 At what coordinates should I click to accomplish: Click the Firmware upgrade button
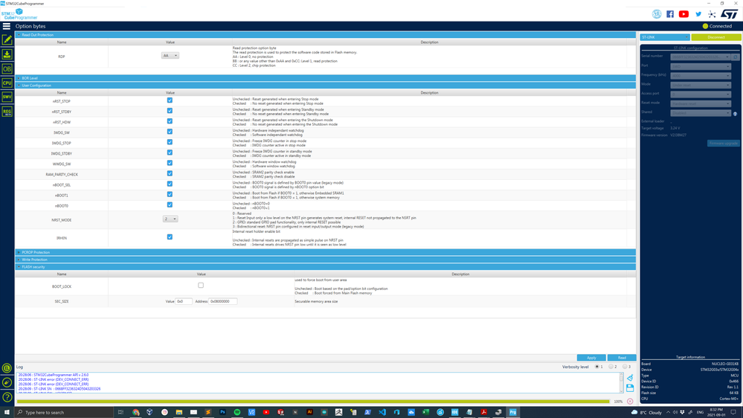click(724, 143)
